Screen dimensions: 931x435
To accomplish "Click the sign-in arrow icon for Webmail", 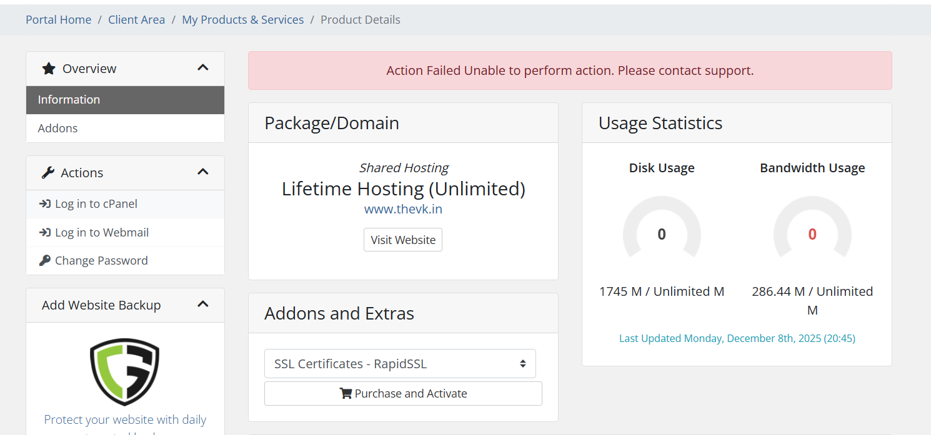I will click(45, 233).
